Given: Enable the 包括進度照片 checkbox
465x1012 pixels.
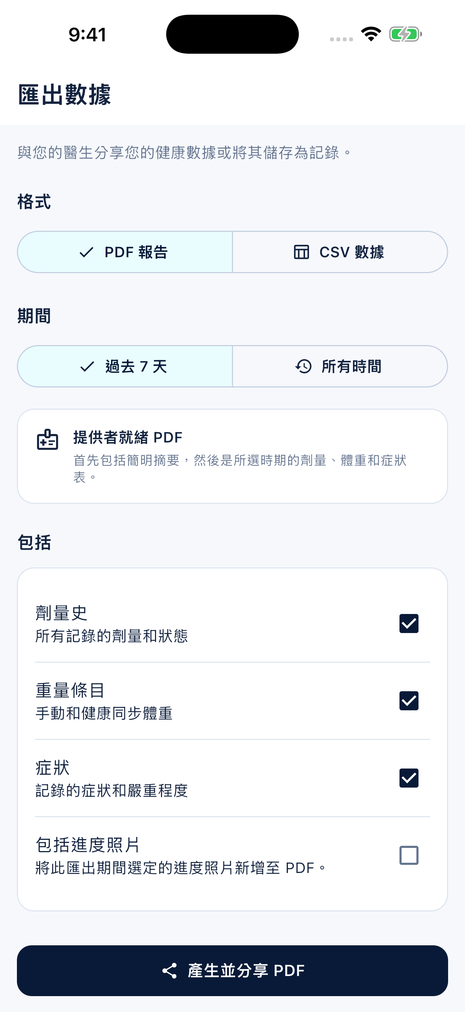Looking at the screenshot, I should pos(409,855).
